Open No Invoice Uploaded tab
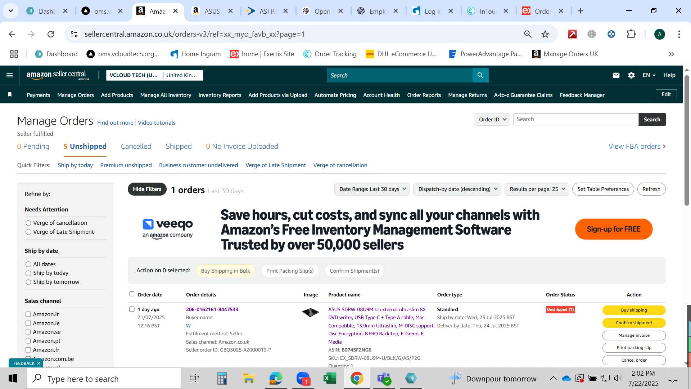 pos(242,146)
